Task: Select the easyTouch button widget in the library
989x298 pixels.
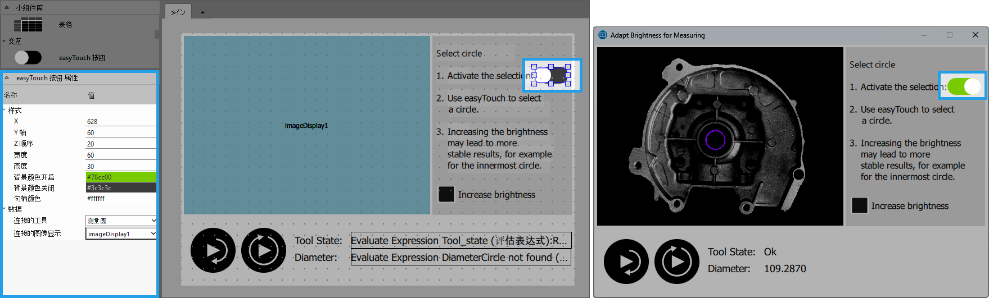Action: pos(28,57)
